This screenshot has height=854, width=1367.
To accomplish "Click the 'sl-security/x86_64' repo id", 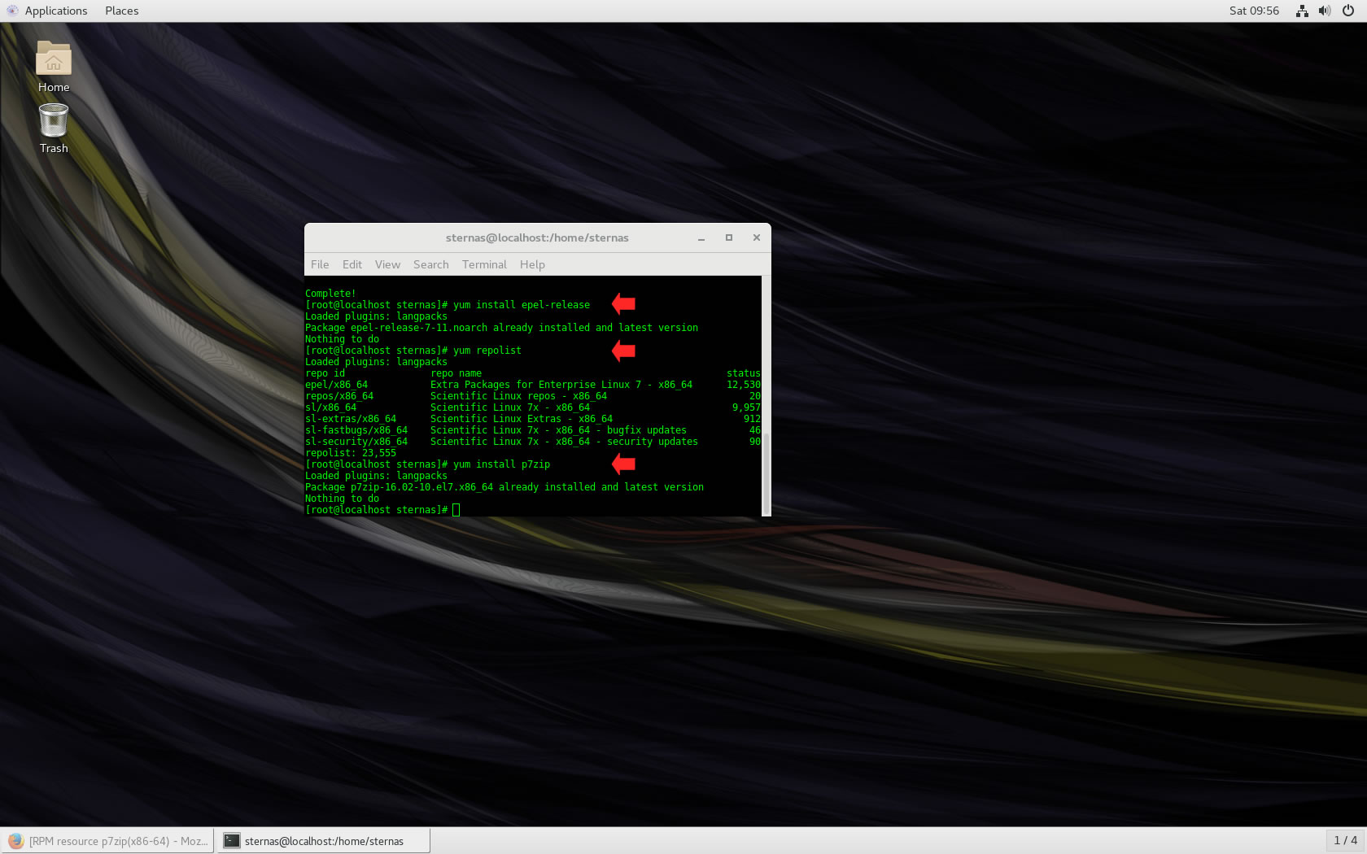I will 356,442.
